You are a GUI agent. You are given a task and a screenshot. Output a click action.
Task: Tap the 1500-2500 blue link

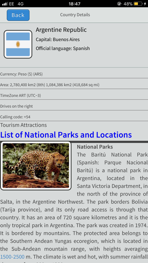point(12,257)
